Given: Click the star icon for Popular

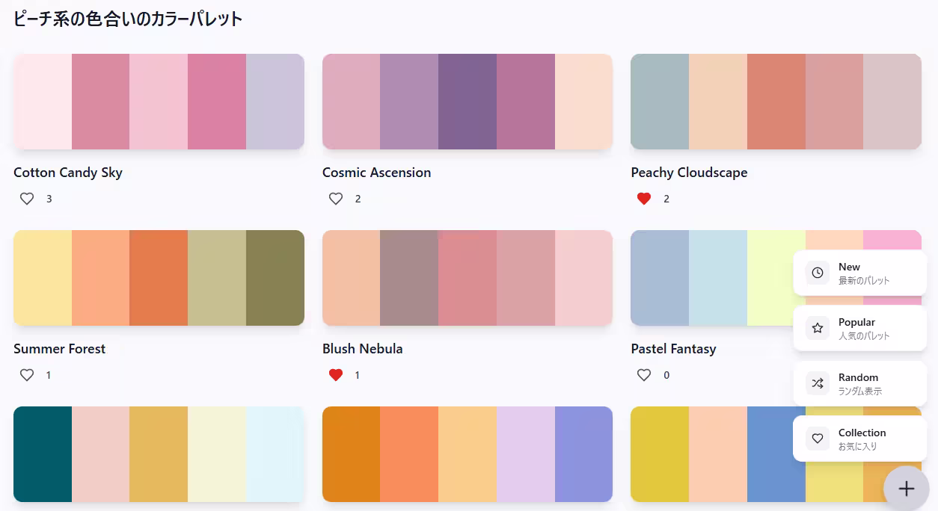Looking at the screenshot, I should click(x=818, y=328).
